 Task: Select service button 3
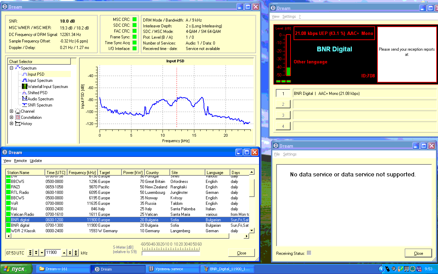[x=283, y=115]
